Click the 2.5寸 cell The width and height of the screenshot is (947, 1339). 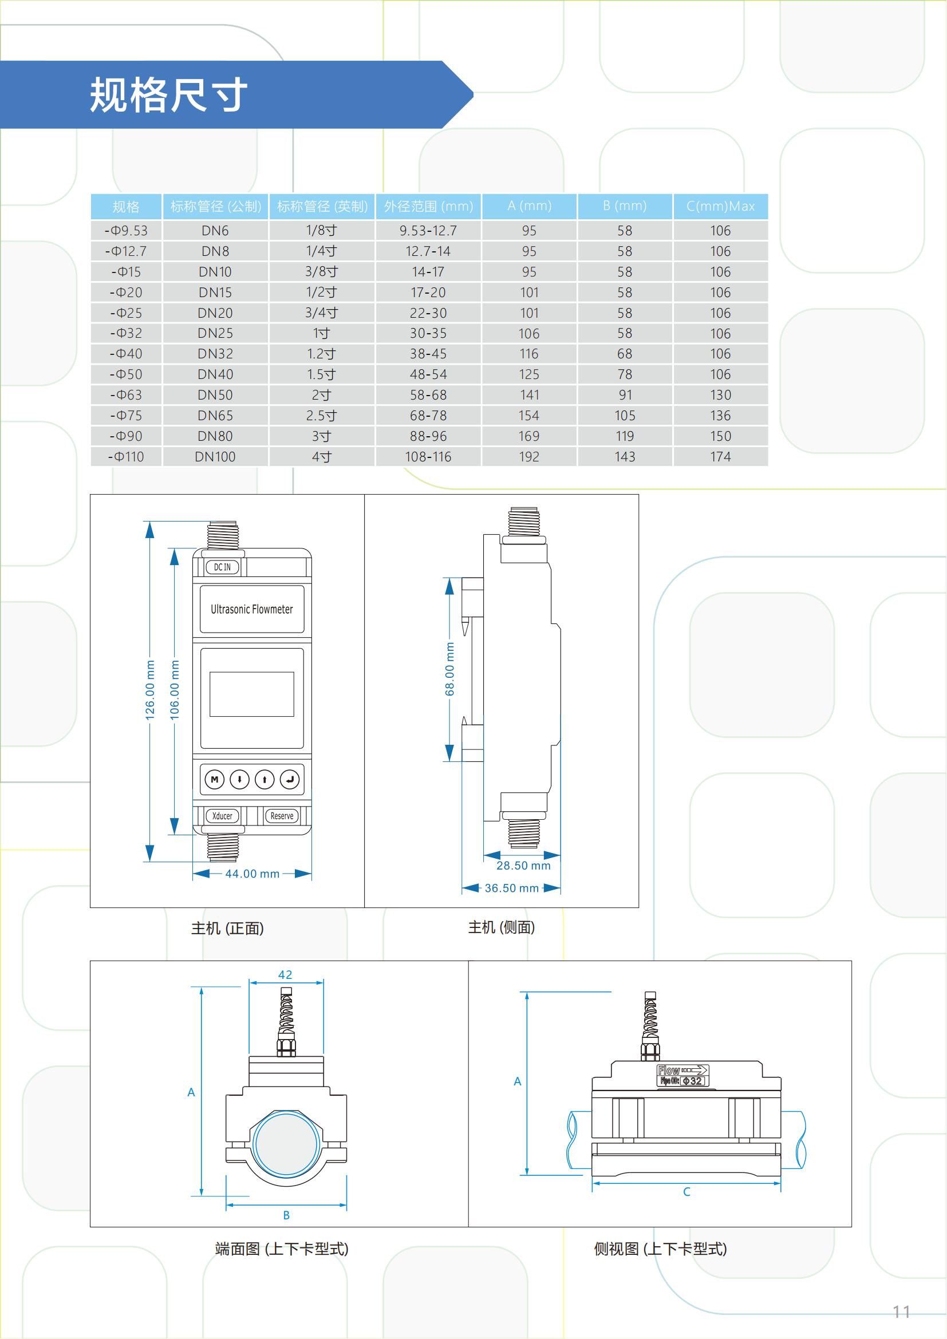click(x=322, y=416)
